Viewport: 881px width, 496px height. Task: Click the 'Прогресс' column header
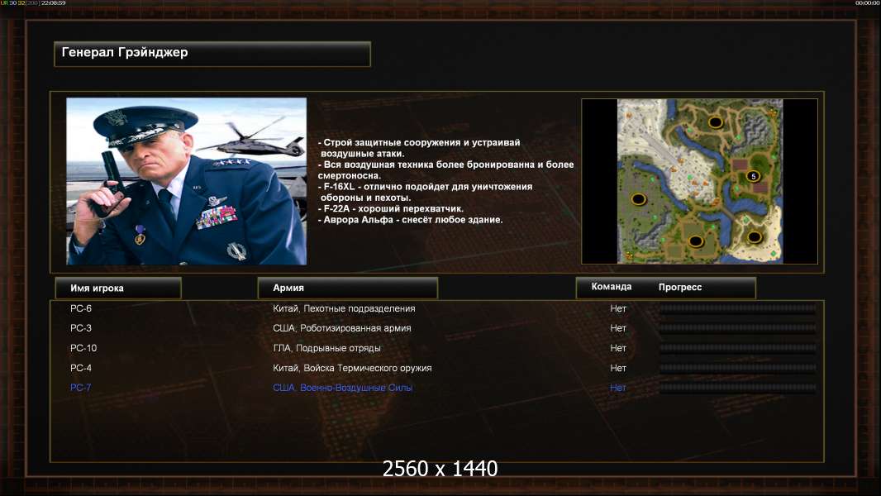pyautogui.click(x=680, y=287)
